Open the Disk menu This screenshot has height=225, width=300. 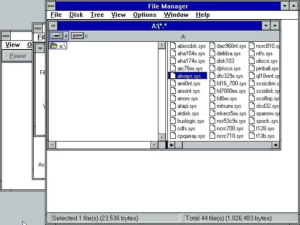click(x=76, y=15)
